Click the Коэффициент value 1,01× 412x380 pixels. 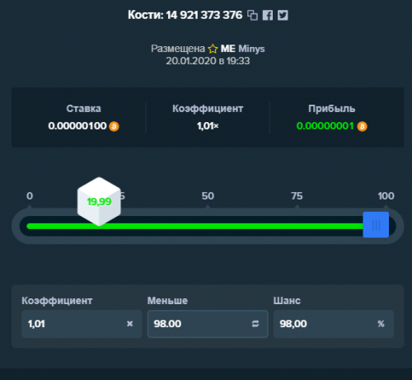(x=208, y=126)
